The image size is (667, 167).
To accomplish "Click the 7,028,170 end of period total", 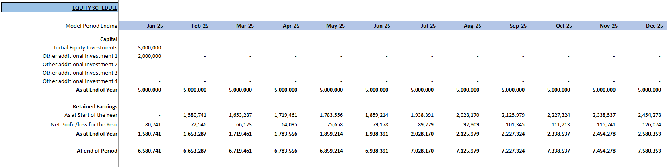I will coord(422,151).
